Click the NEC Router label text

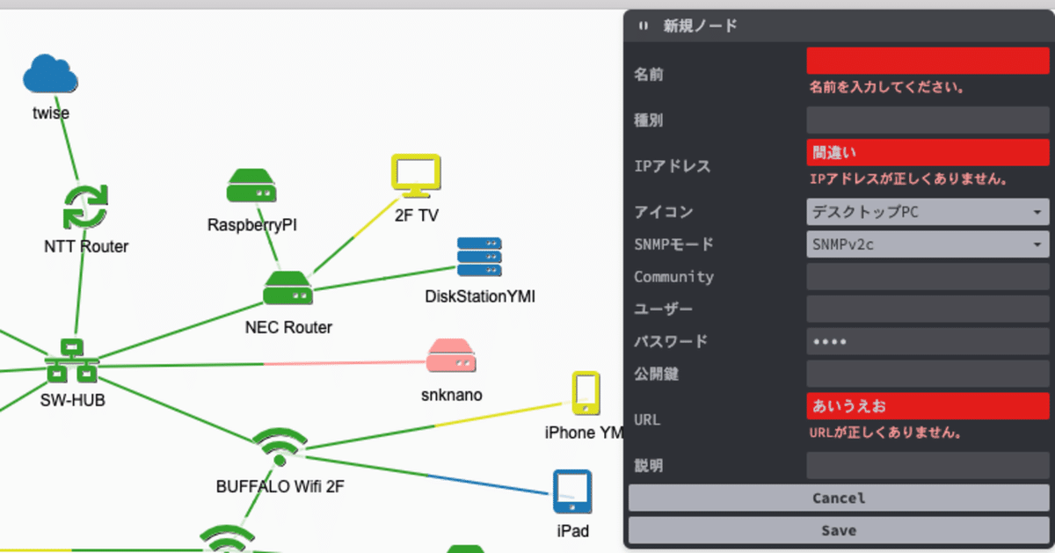point(288,328)
